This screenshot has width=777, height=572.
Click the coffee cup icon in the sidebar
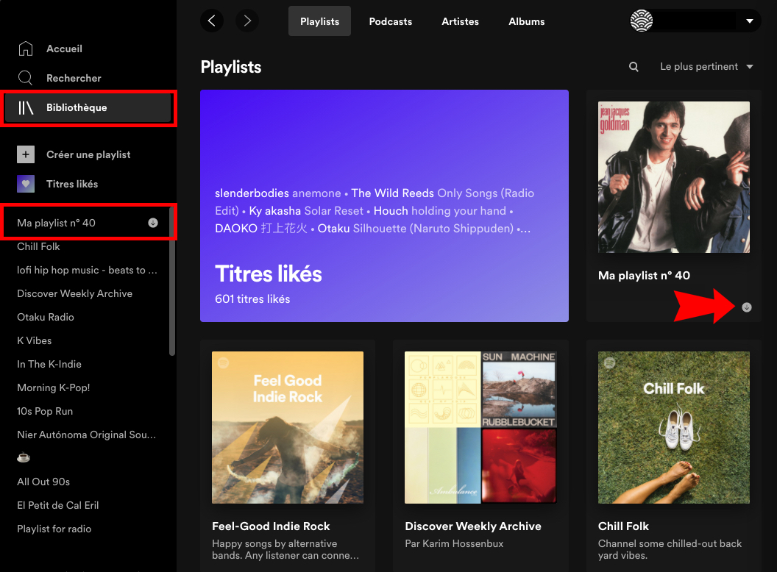click(x=23, y=457)
